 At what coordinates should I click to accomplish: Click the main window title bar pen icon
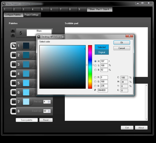point(4,4)
